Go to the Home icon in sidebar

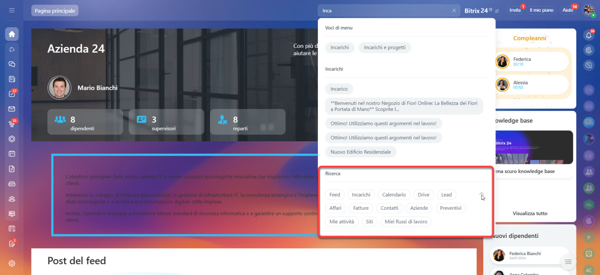click(x=12, y=34)
